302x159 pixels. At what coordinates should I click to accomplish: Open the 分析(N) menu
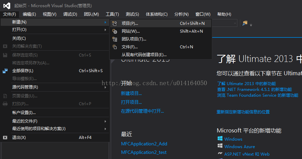click(x=181, y=14)
